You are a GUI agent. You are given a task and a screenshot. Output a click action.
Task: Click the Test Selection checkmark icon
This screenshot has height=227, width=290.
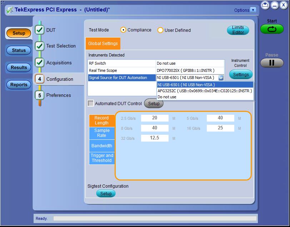[x=40, y=46]
